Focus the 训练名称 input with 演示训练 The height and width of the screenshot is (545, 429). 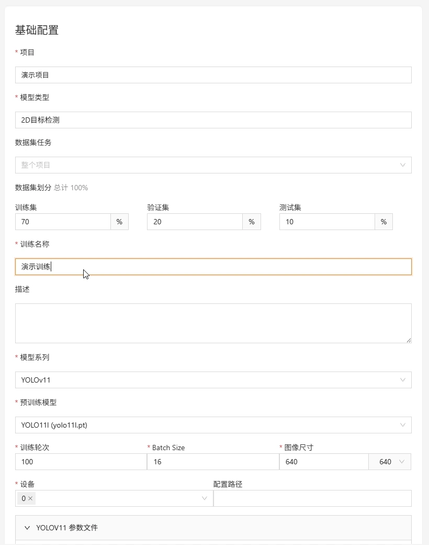coord(213,267)
